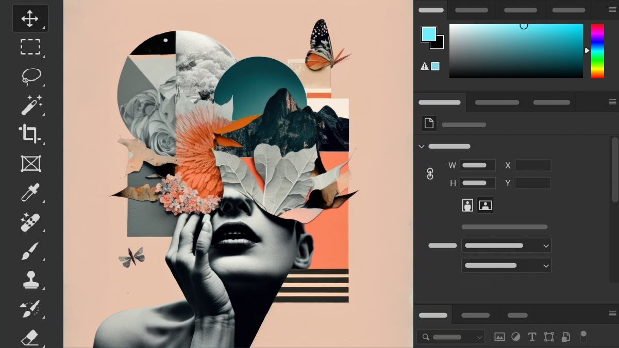The width and height of the screenshot is (619, 348).
Task: Select the Move tool
Action: click(x=30, y=19)
